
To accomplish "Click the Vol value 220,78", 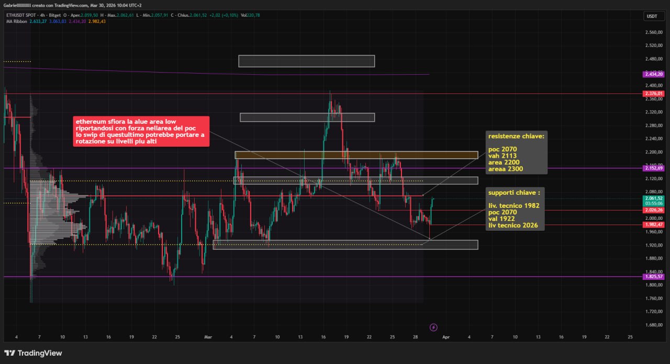I will (254, 15).
